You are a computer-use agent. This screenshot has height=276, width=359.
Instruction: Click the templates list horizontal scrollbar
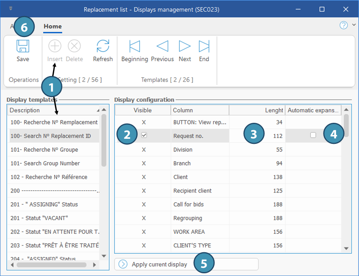pos(51,265)
